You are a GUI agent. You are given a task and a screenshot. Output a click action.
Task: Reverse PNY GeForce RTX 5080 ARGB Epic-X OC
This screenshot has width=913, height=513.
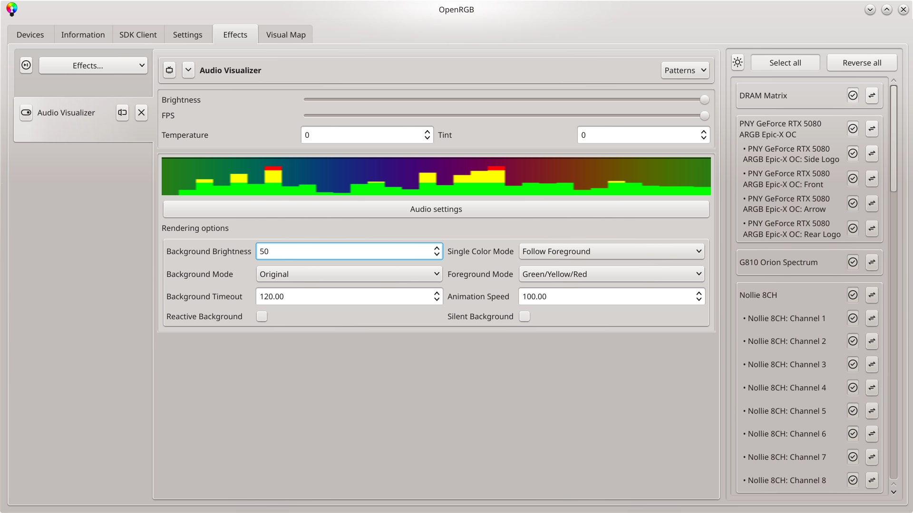tap(872, 129)
